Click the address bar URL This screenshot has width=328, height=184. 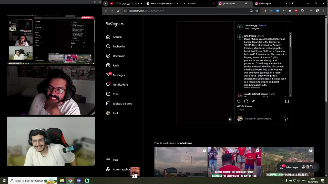[146, 11]
